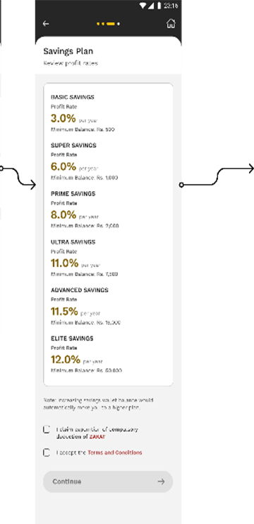Click the incoming flow arrow connector
Image resolution: width=254 pixels, height=524 pixels.
pyautogui.click(x=18, y=176)
